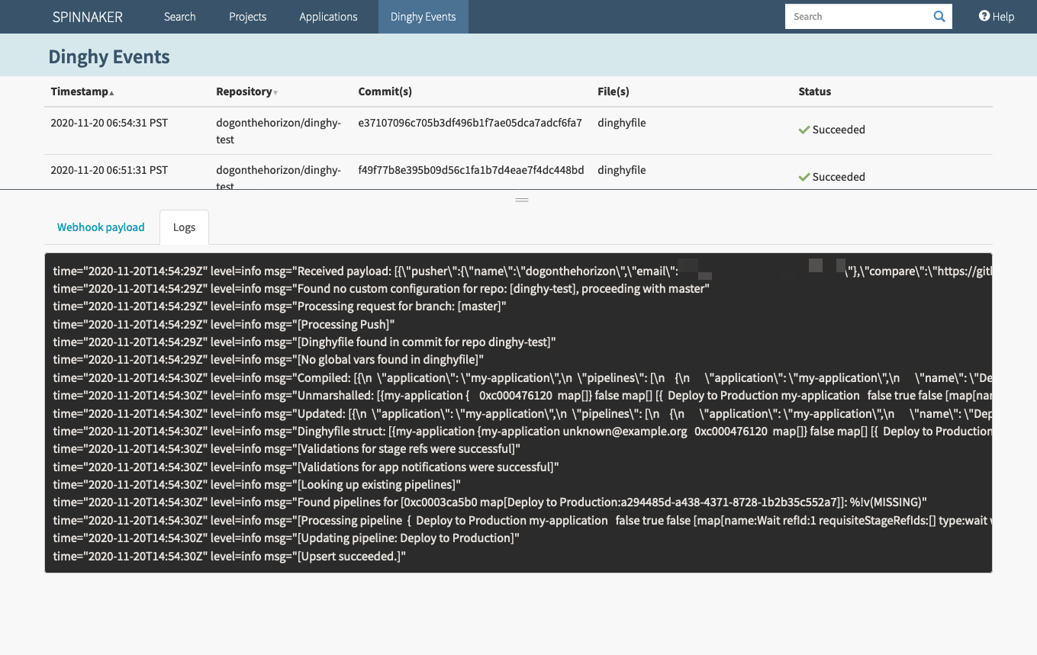Click the SPINNAKER logo

[88, 17]
